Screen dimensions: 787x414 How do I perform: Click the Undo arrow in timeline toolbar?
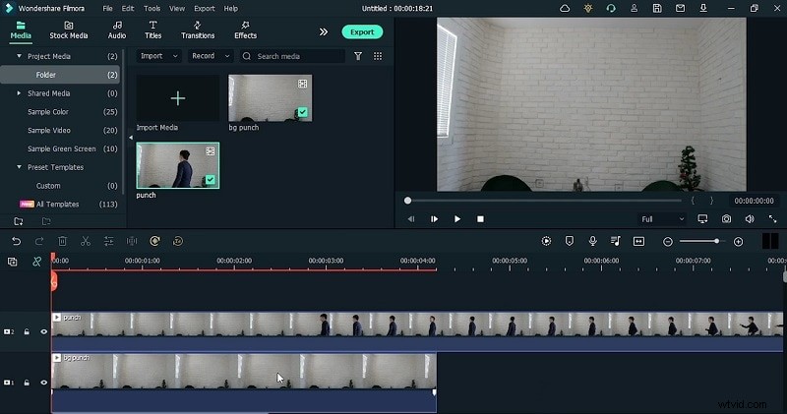coord(16,241)
